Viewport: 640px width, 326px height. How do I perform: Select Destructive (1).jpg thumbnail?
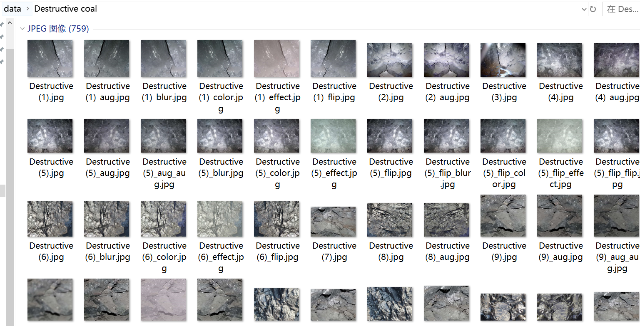tap(50, 59)
